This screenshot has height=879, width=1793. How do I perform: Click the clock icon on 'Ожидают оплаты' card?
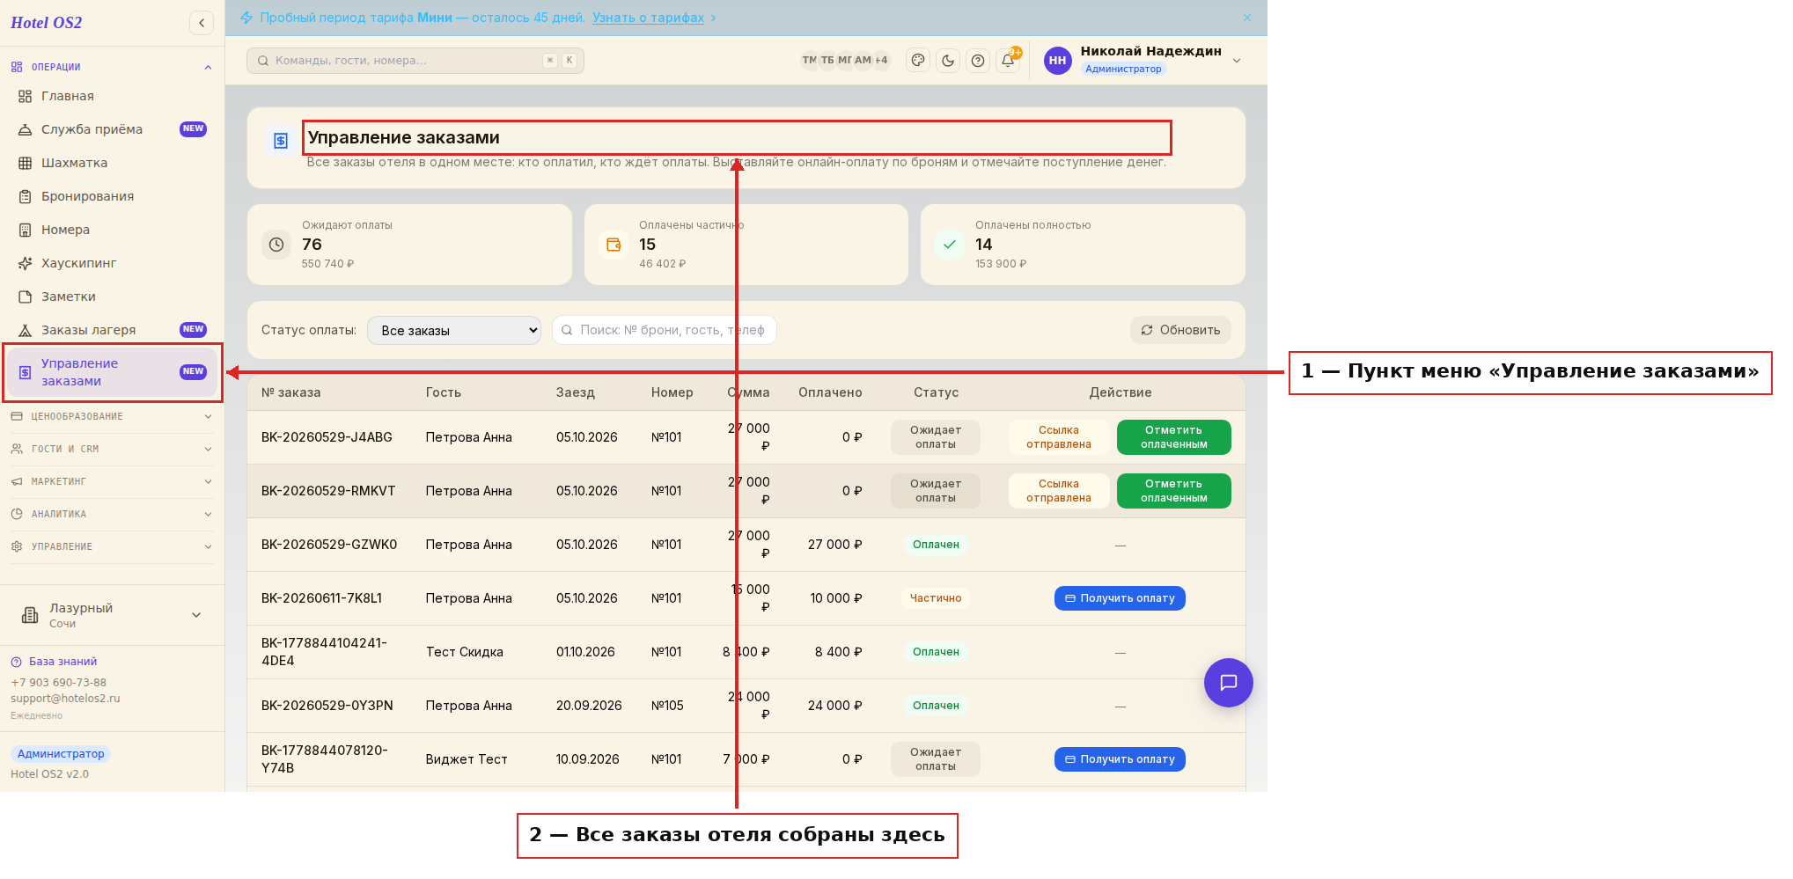(276, 245)
